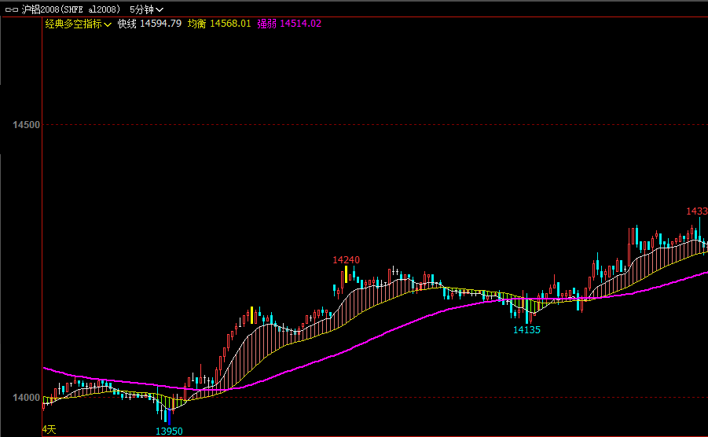Select the 沪铝2008(SHFE al2008) contract title
Image resolution: width=708 pixels, height=437 pixels.
[x=71, y=9]
